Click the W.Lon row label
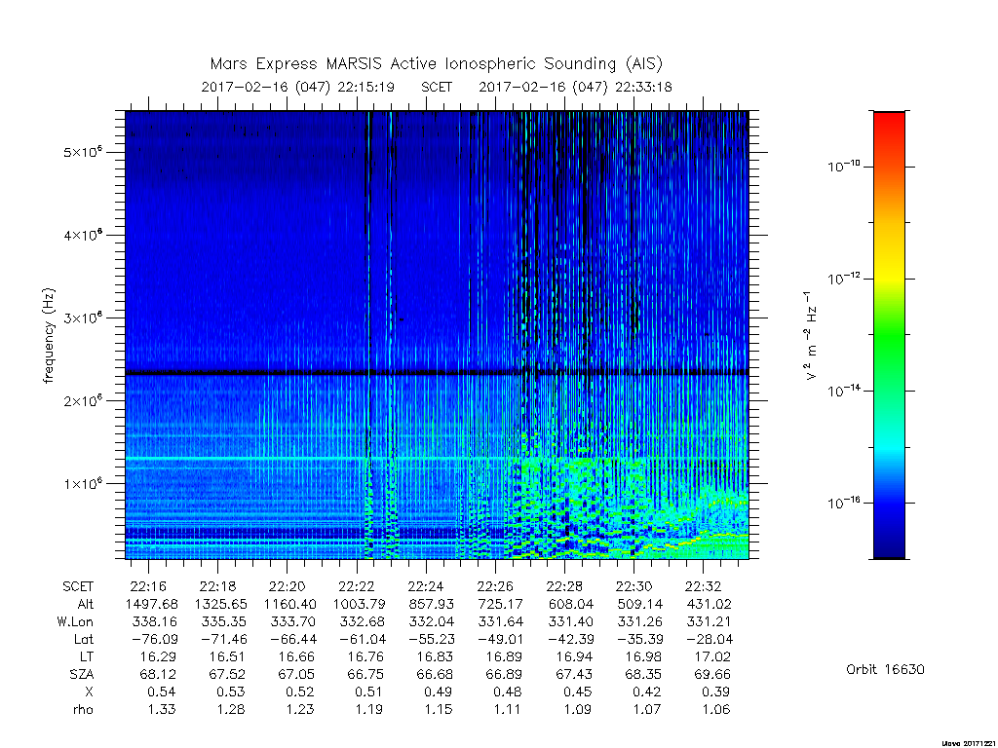The width and height of the screenshot is (998, 748). tap(75, 621)
